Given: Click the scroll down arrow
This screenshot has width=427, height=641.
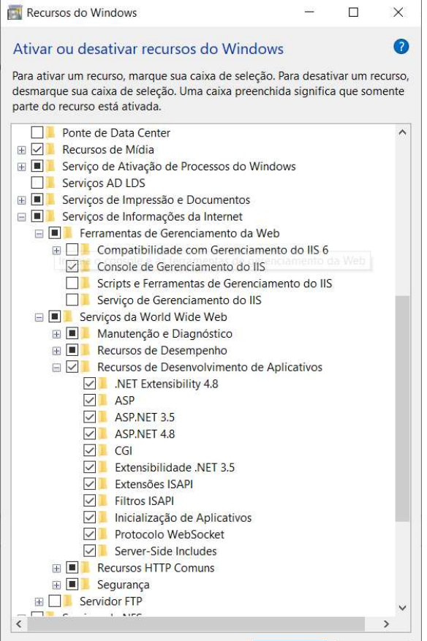Looking at the screenshot, I should pos(402,608).
